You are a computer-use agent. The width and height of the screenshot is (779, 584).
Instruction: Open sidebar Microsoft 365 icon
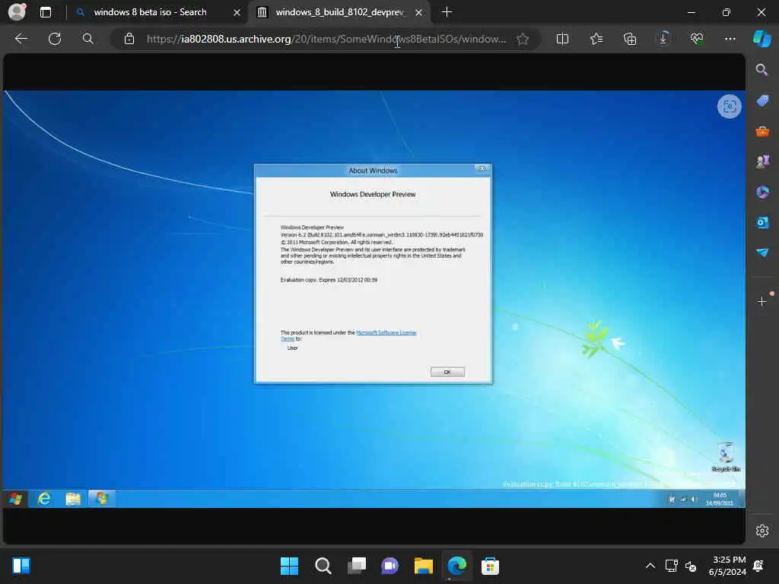pos(762,192)
